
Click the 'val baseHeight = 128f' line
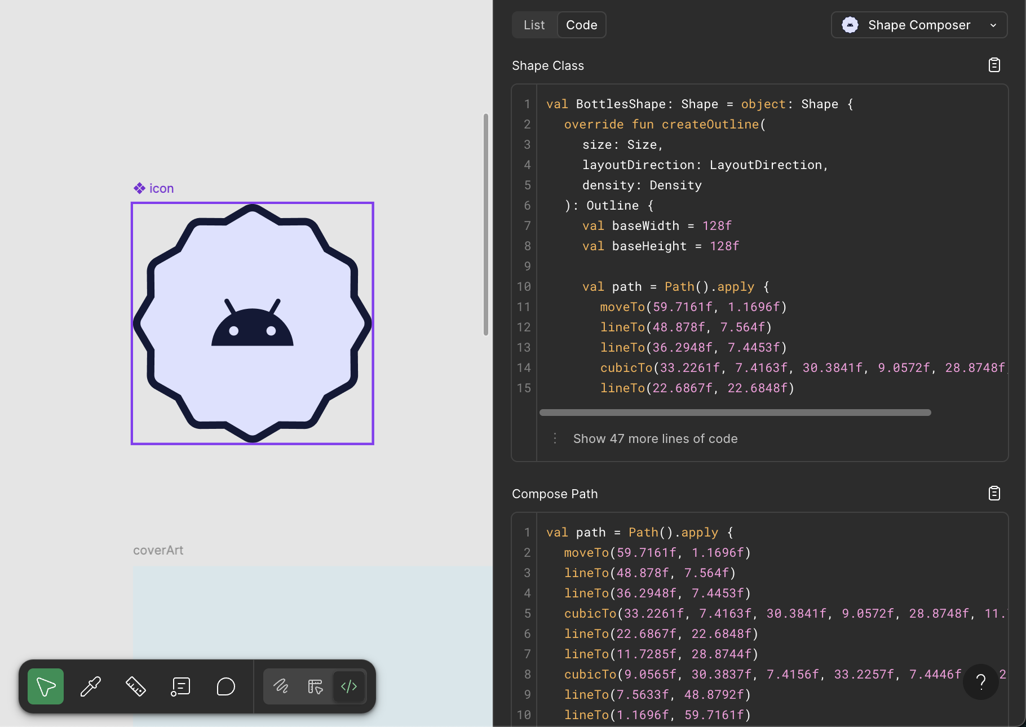(661, 246)
